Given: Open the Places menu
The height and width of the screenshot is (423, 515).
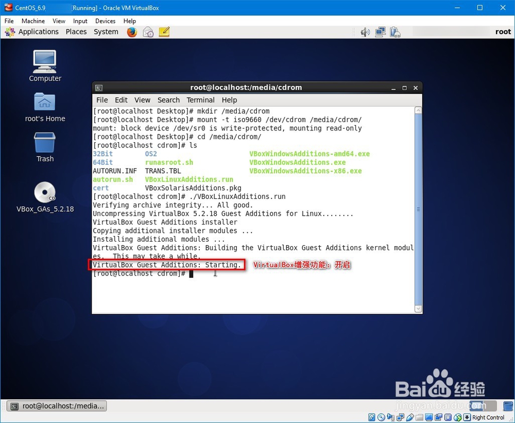Looking at the screenshot, I should 76,32.
